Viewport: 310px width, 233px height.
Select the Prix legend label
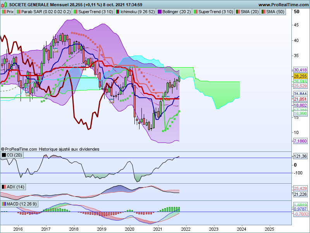click(10, 12)
